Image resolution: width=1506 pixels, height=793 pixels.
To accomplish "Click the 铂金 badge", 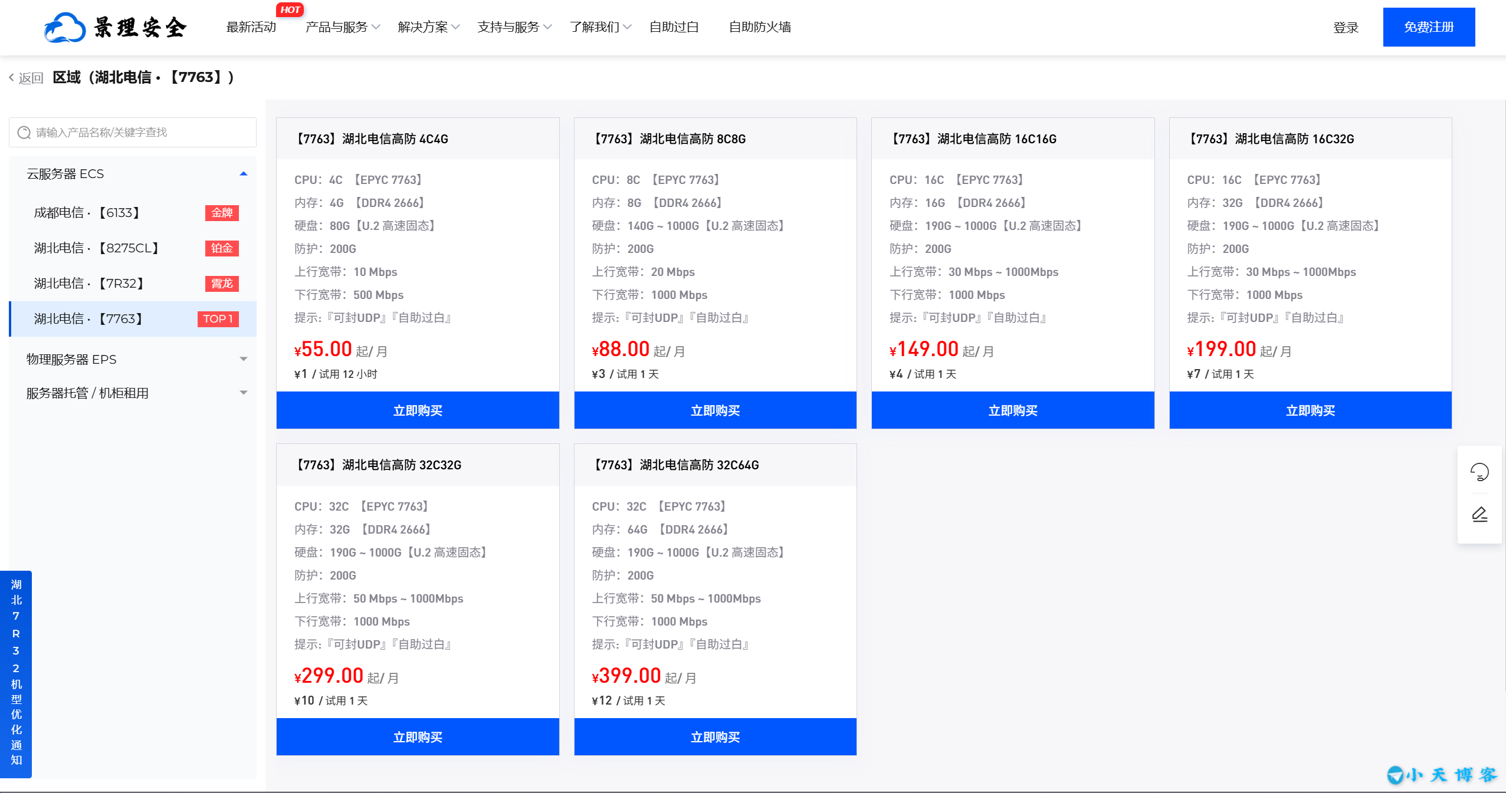I will [222, 248].
